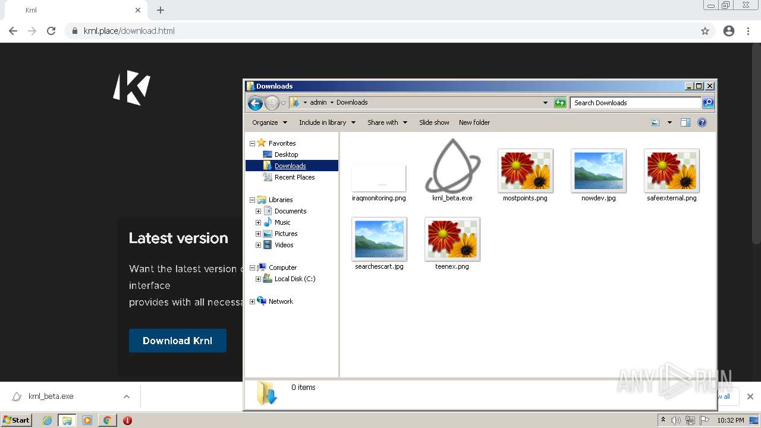Select the krnl_beta.exe file icon
The width and height of the screenshot is (761, 428).
click(x=452, y=166)
